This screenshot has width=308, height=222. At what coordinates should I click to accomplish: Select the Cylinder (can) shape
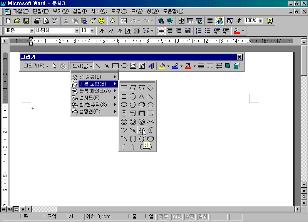click(x=124, y=113)
